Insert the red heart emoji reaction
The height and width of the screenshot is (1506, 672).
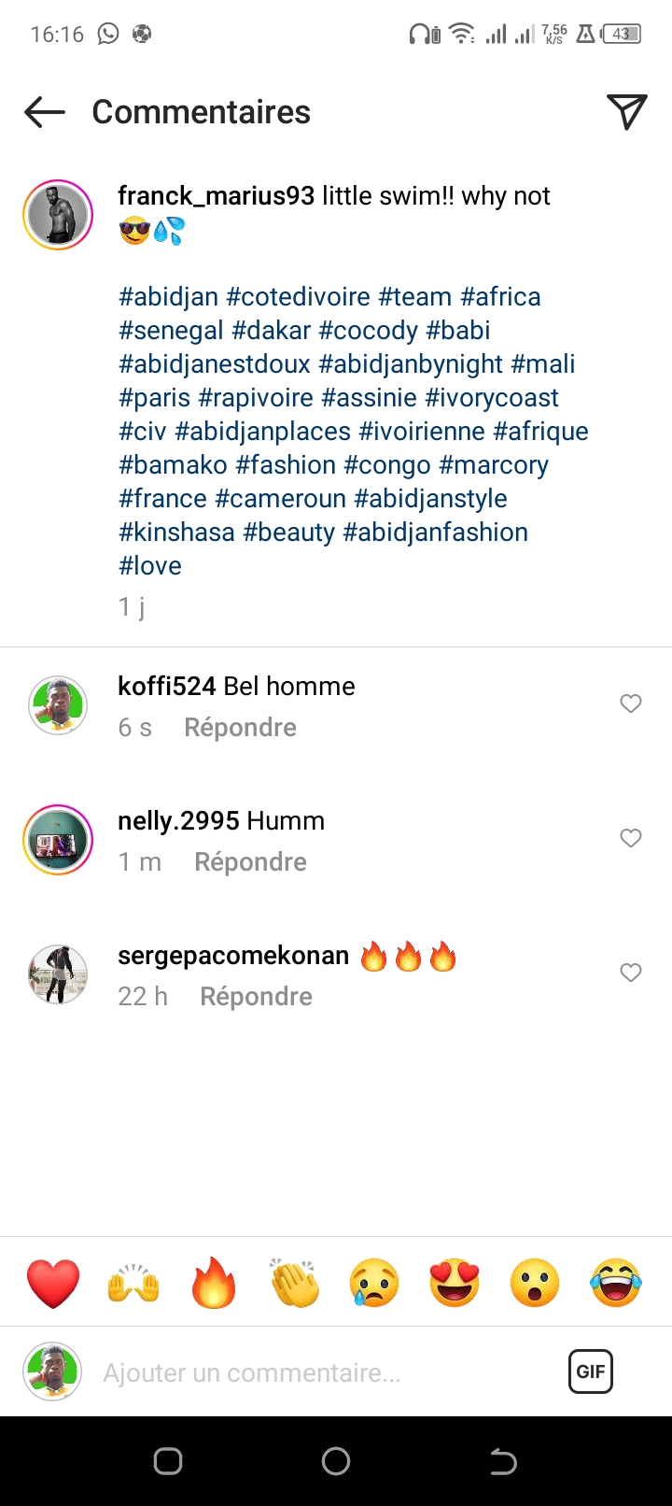tap(53, 1283)
